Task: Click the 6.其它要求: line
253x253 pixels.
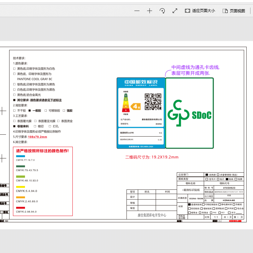Action: [x=20, y=142]
